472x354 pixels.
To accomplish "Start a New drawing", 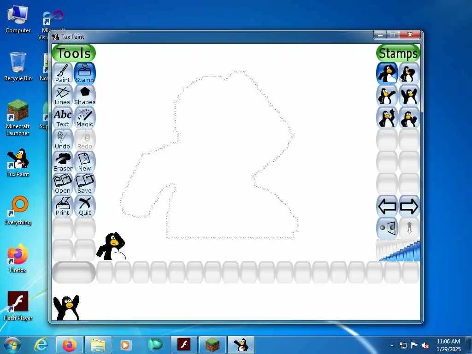I will click(85, 162).
